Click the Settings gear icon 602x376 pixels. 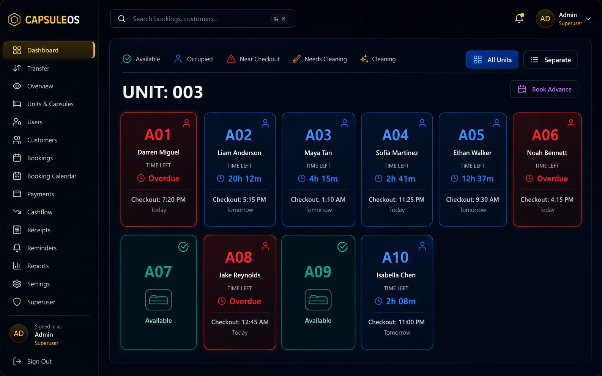[17, 284]
